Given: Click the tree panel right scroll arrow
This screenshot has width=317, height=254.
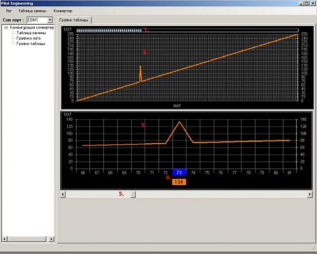Looking at the screenshot, I should (x=51, y=239).
